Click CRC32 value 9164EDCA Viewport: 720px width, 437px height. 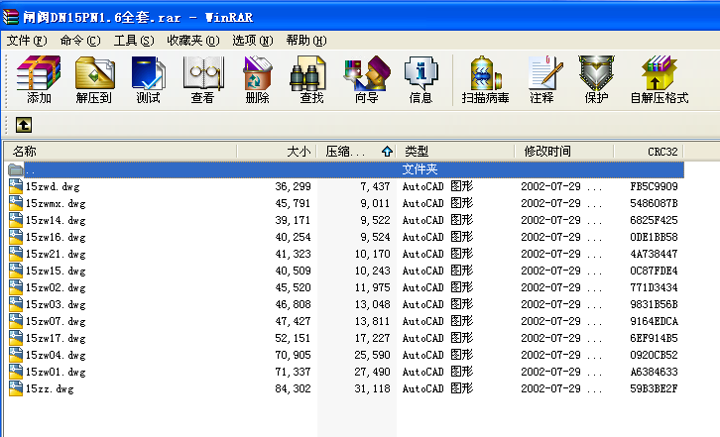[x=654, y=321]
